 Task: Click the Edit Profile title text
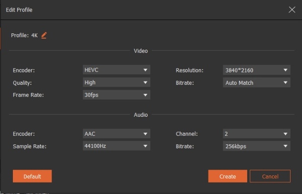(19, 10)
